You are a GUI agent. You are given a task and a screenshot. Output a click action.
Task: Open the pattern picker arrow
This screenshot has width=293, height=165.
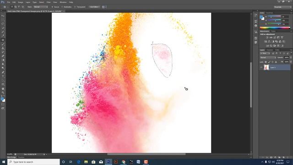click(106, 7)
